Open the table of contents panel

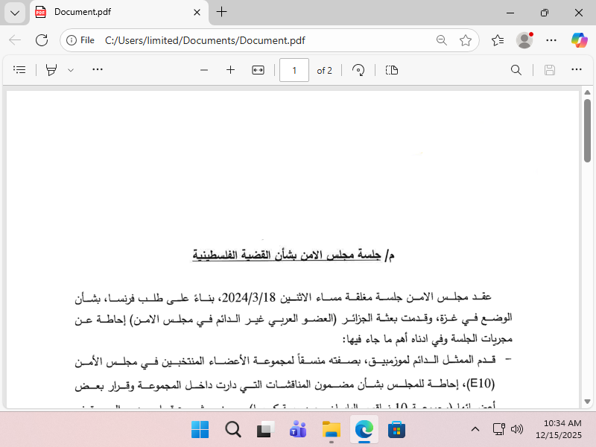(19, 70)
